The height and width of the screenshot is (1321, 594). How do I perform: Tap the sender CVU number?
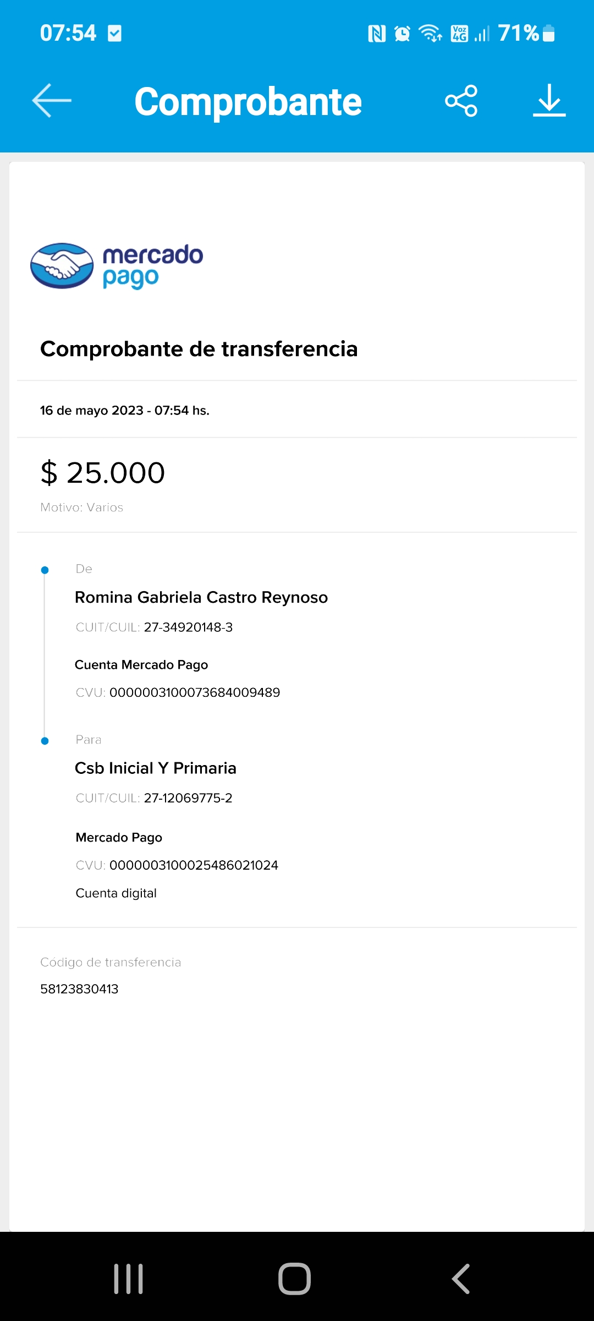click(195, 692)
